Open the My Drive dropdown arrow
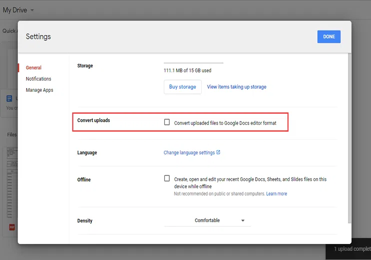This screenshot has width=371, height=260. [32, 10]
